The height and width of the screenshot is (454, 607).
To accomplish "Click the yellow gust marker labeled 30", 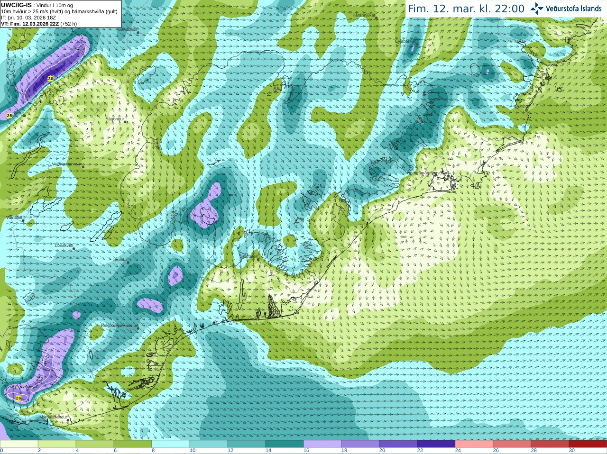I will (x=51, y=78).
